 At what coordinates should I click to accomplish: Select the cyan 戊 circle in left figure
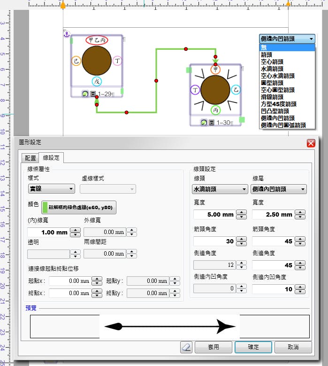(x=97, y=81)
